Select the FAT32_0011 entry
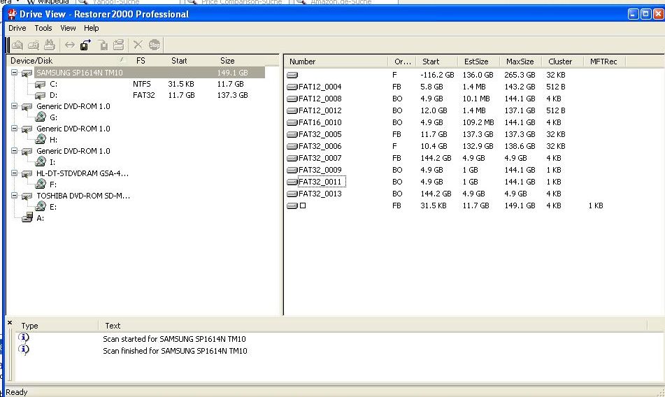Screen dimensions: 665x397 pos(320,182)
